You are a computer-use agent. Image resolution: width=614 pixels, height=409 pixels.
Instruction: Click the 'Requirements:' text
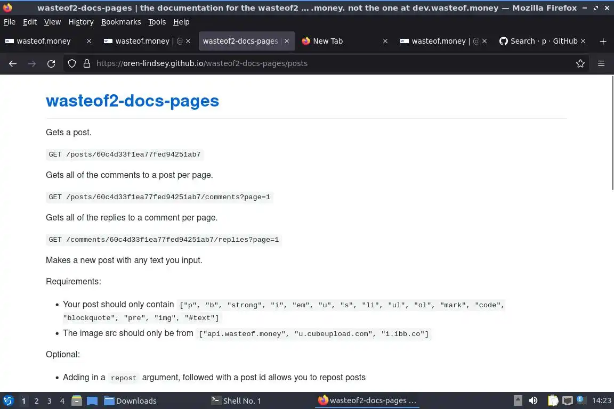pos(73,281)
